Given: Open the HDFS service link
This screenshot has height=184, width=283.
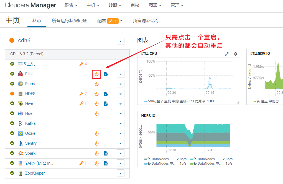Looking at the screenshot, I should point(30,94).
